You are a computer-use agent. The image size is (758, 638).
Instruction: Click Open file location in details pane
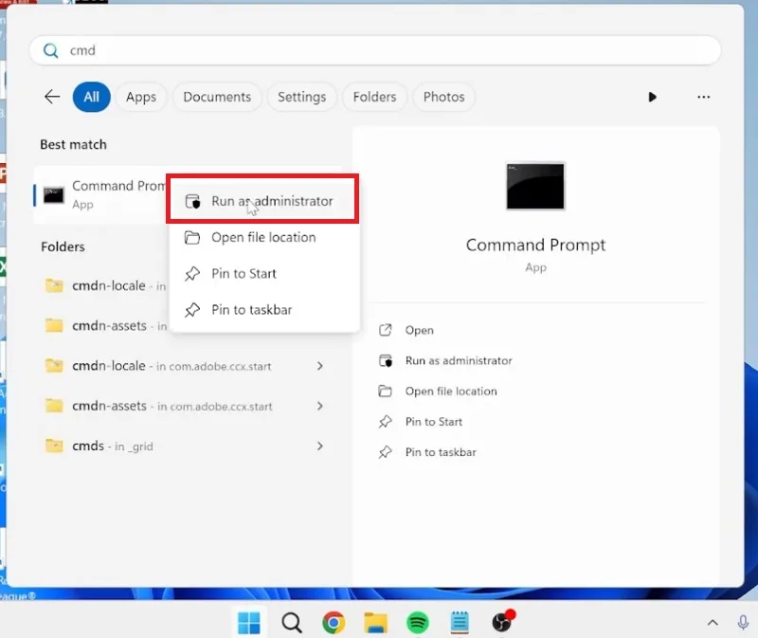(x=451, y=392)
